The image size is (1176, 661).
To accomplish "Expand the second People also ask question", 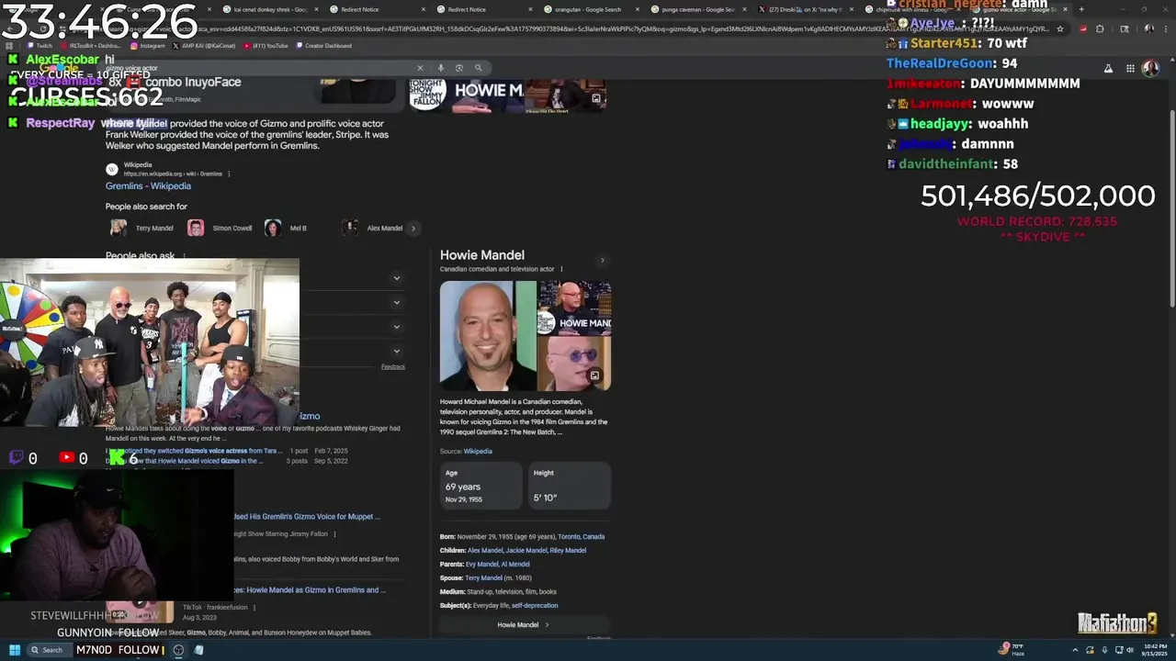I will point(397,302).
